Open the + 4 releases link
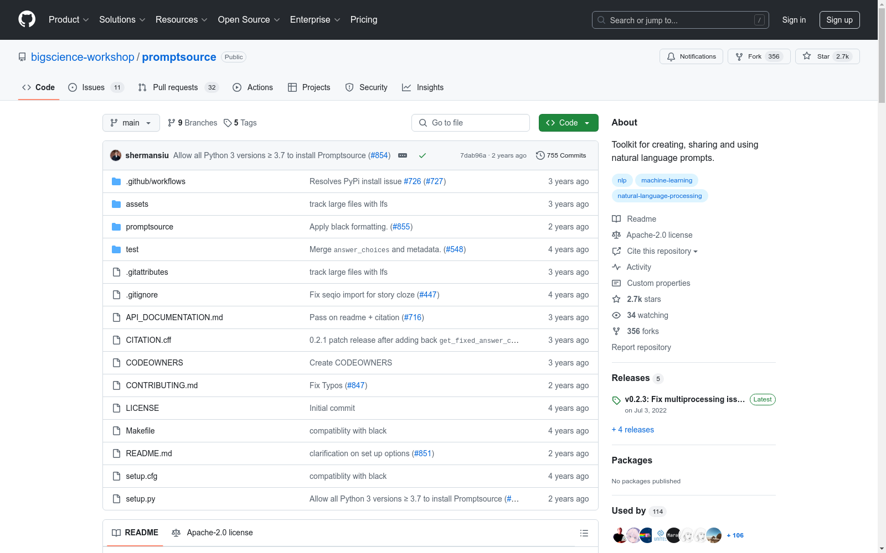Screen dimensions: 886x553 pos(633,430)
